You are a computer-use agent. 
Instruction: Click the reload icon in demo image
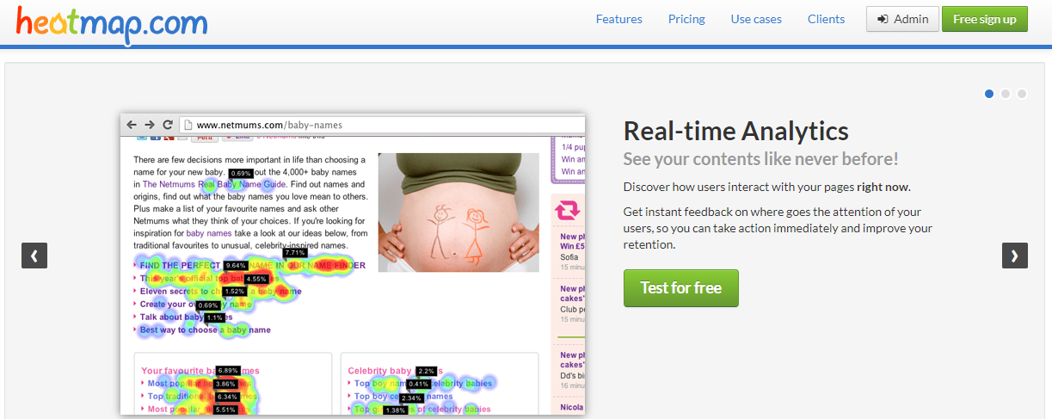168,125
